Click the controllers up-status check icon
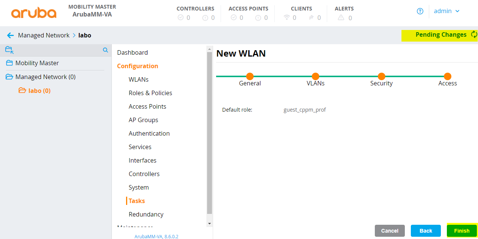478x239 pixels. [x=180, y=18]
